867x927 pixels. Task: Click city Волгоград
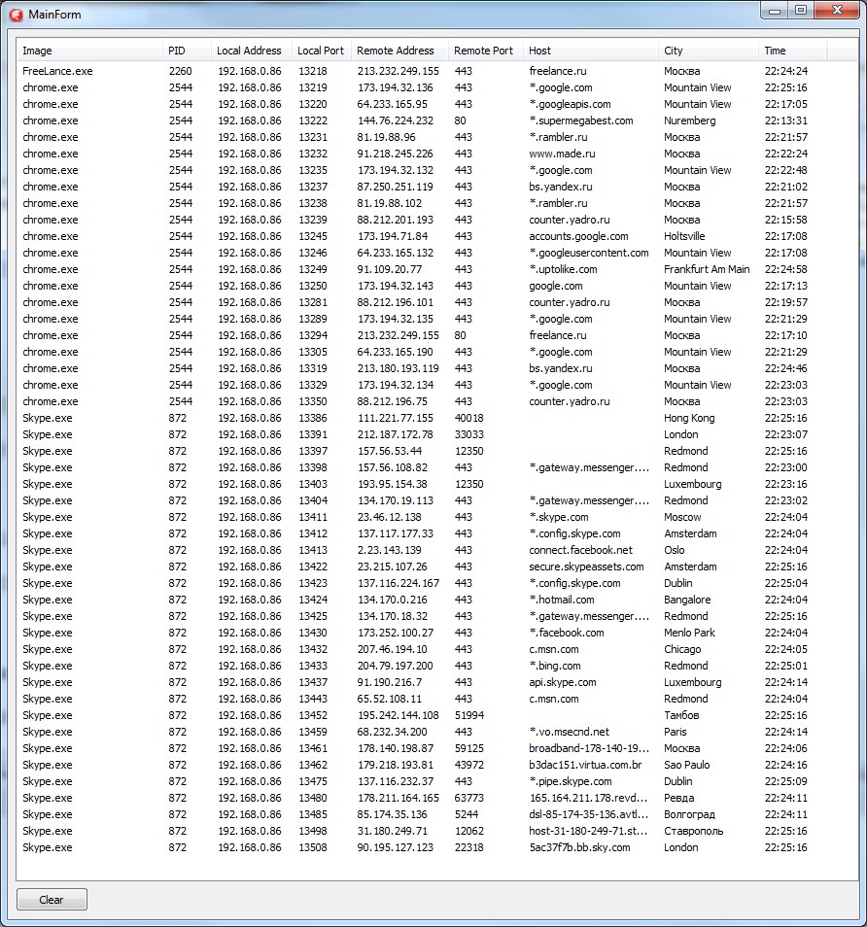pyautogui.click(x=689, y=816)
